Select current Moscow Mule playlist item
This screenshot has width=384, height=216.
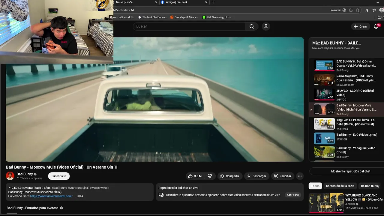coord(346,110)
